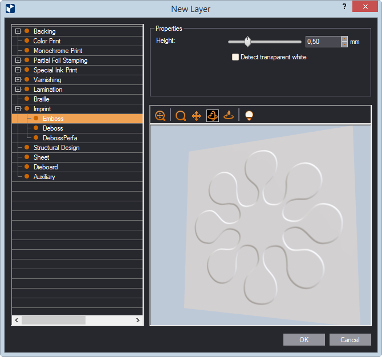
Task: Select the Imprint layer label
Action: [42, 109]
